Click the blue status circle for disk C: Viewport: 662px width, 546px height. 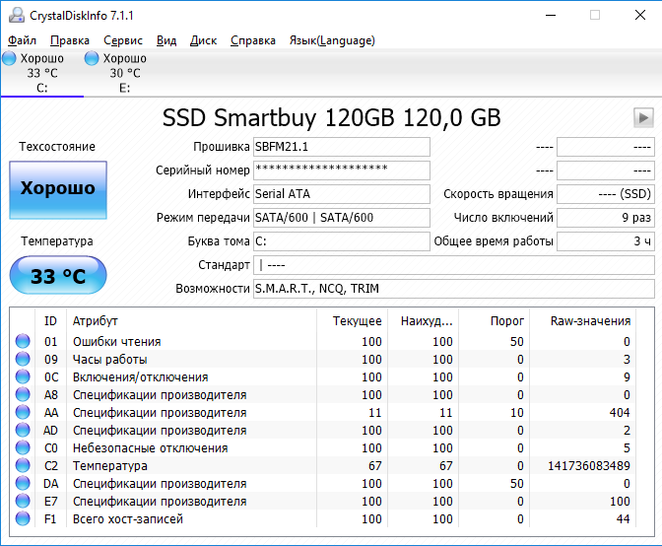click(x=9, y=58)
